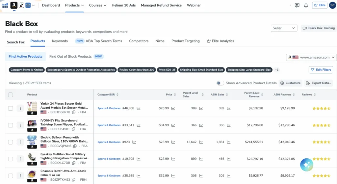This screenshot has width=337, height=184.
Task: Copy ASIN B0B1DG87T8
Action: [74, 112]
